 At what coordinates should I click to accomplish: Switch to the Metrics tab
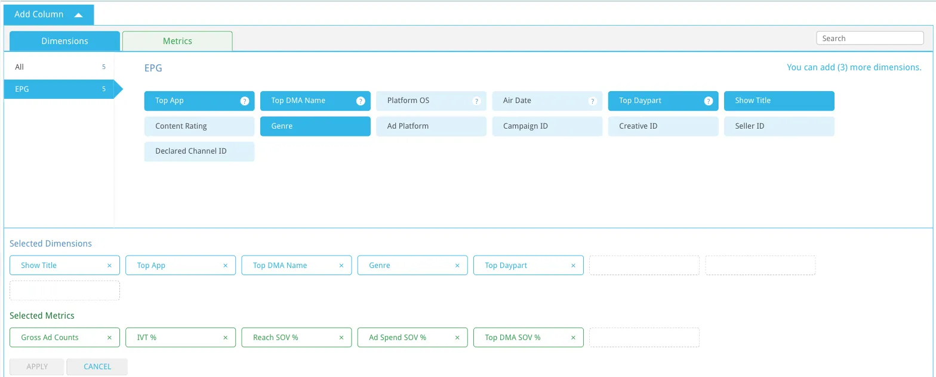click(177, 41)
